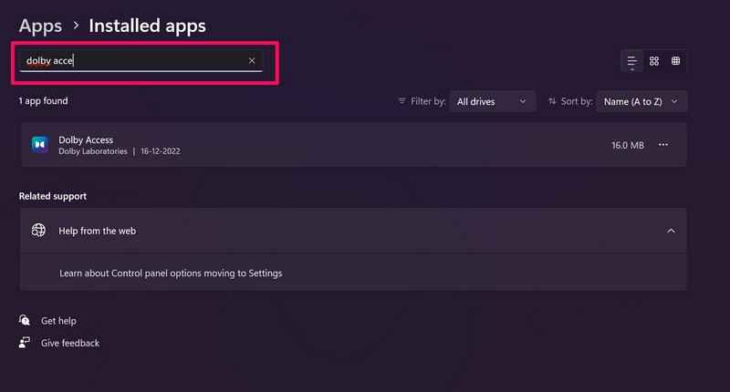Image resolution: width=730 pixels, height=392 pixels.
Task: Select the Dolby Access app name
Action: pyautogui.click(x=86, y=139)
